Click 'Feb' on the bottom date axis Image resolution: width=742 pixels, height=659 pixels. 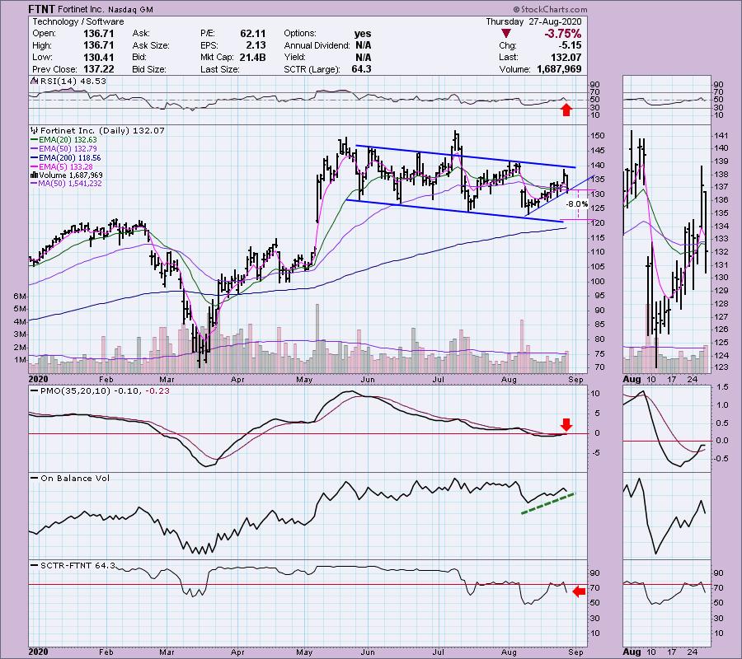coord(106,652)
